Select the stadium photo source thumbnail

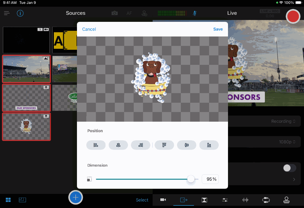coord(26,69)
